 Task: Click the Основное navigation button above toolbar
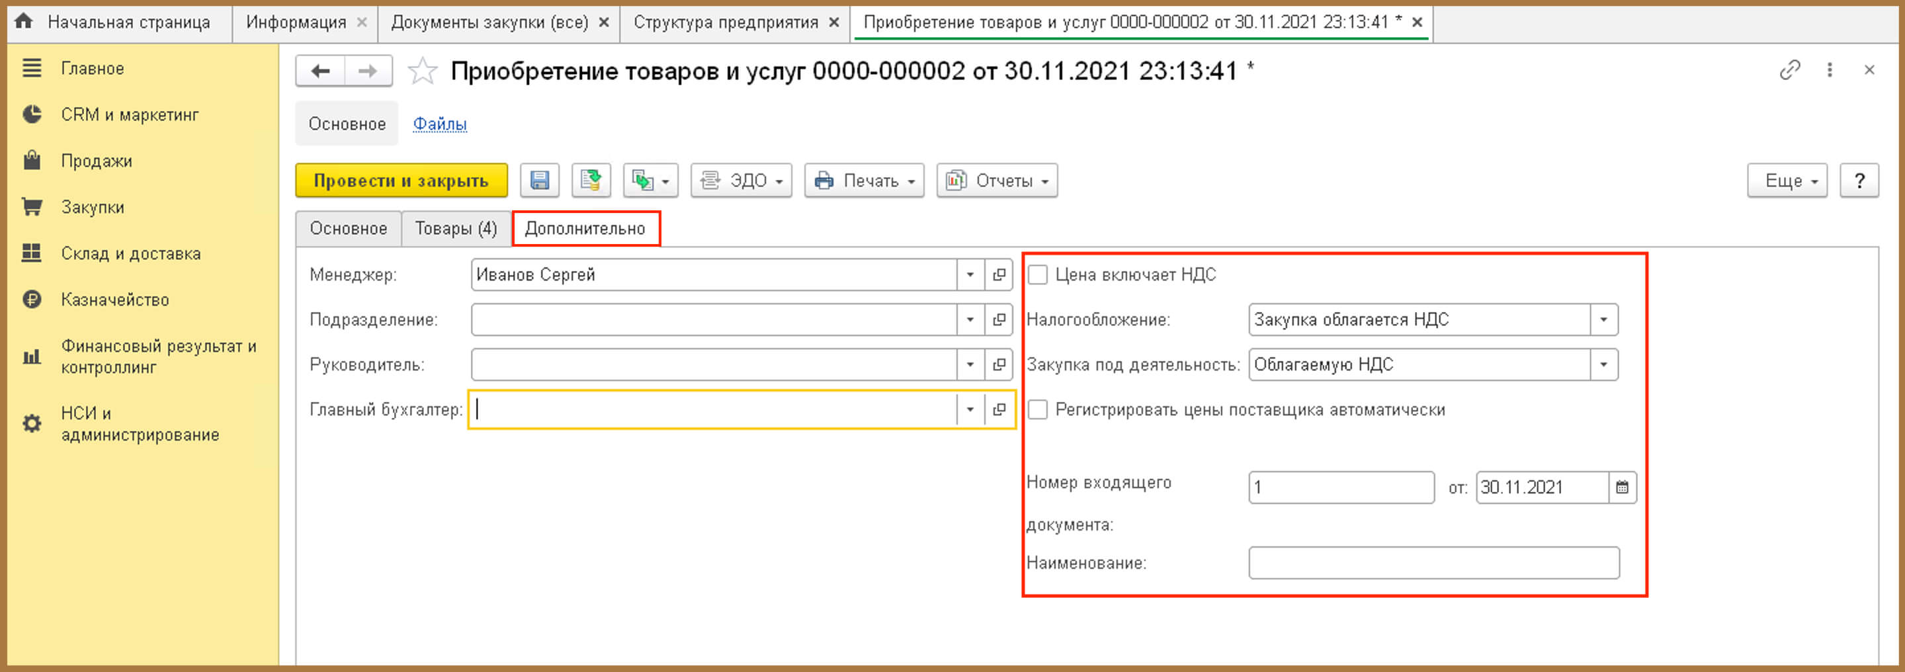pos(347,124)
